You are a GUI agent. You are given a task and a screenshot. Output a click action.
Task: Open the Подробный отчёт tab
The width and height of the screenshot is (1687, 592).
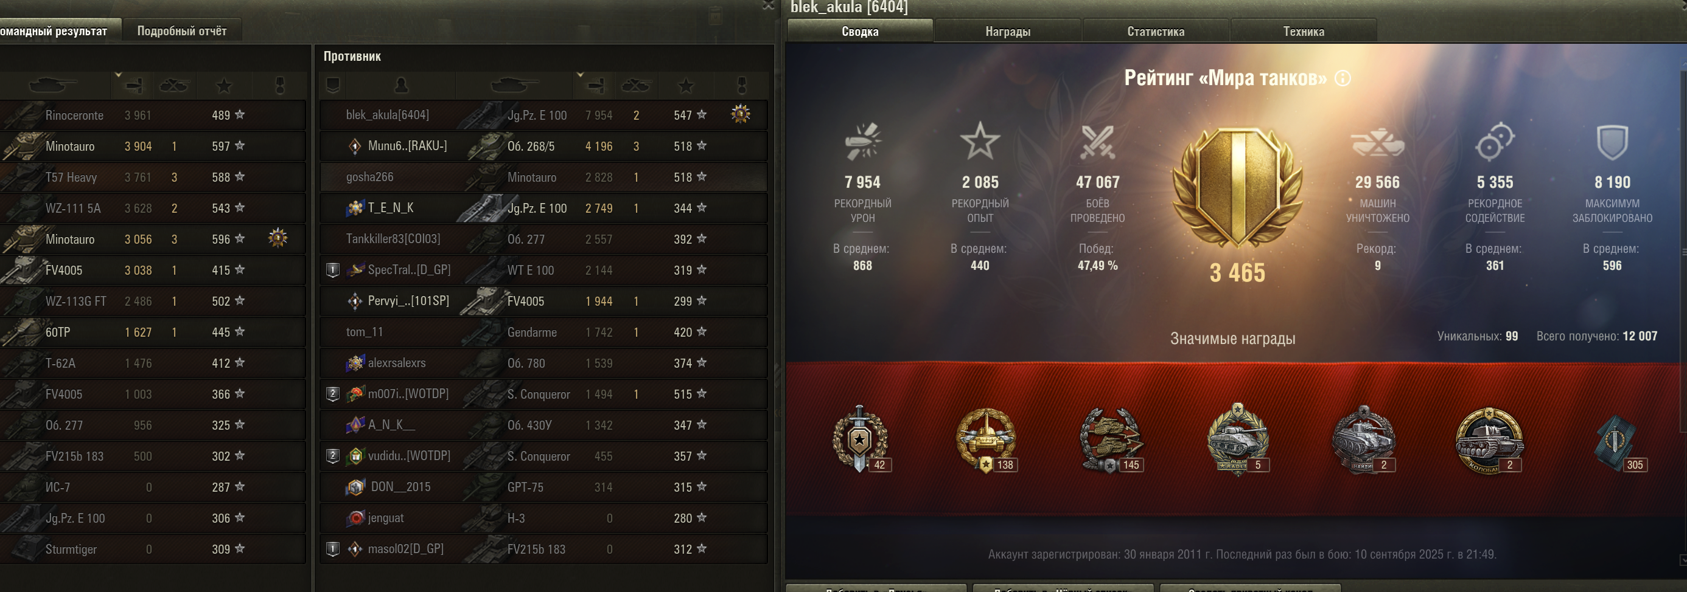coord(182,31)
